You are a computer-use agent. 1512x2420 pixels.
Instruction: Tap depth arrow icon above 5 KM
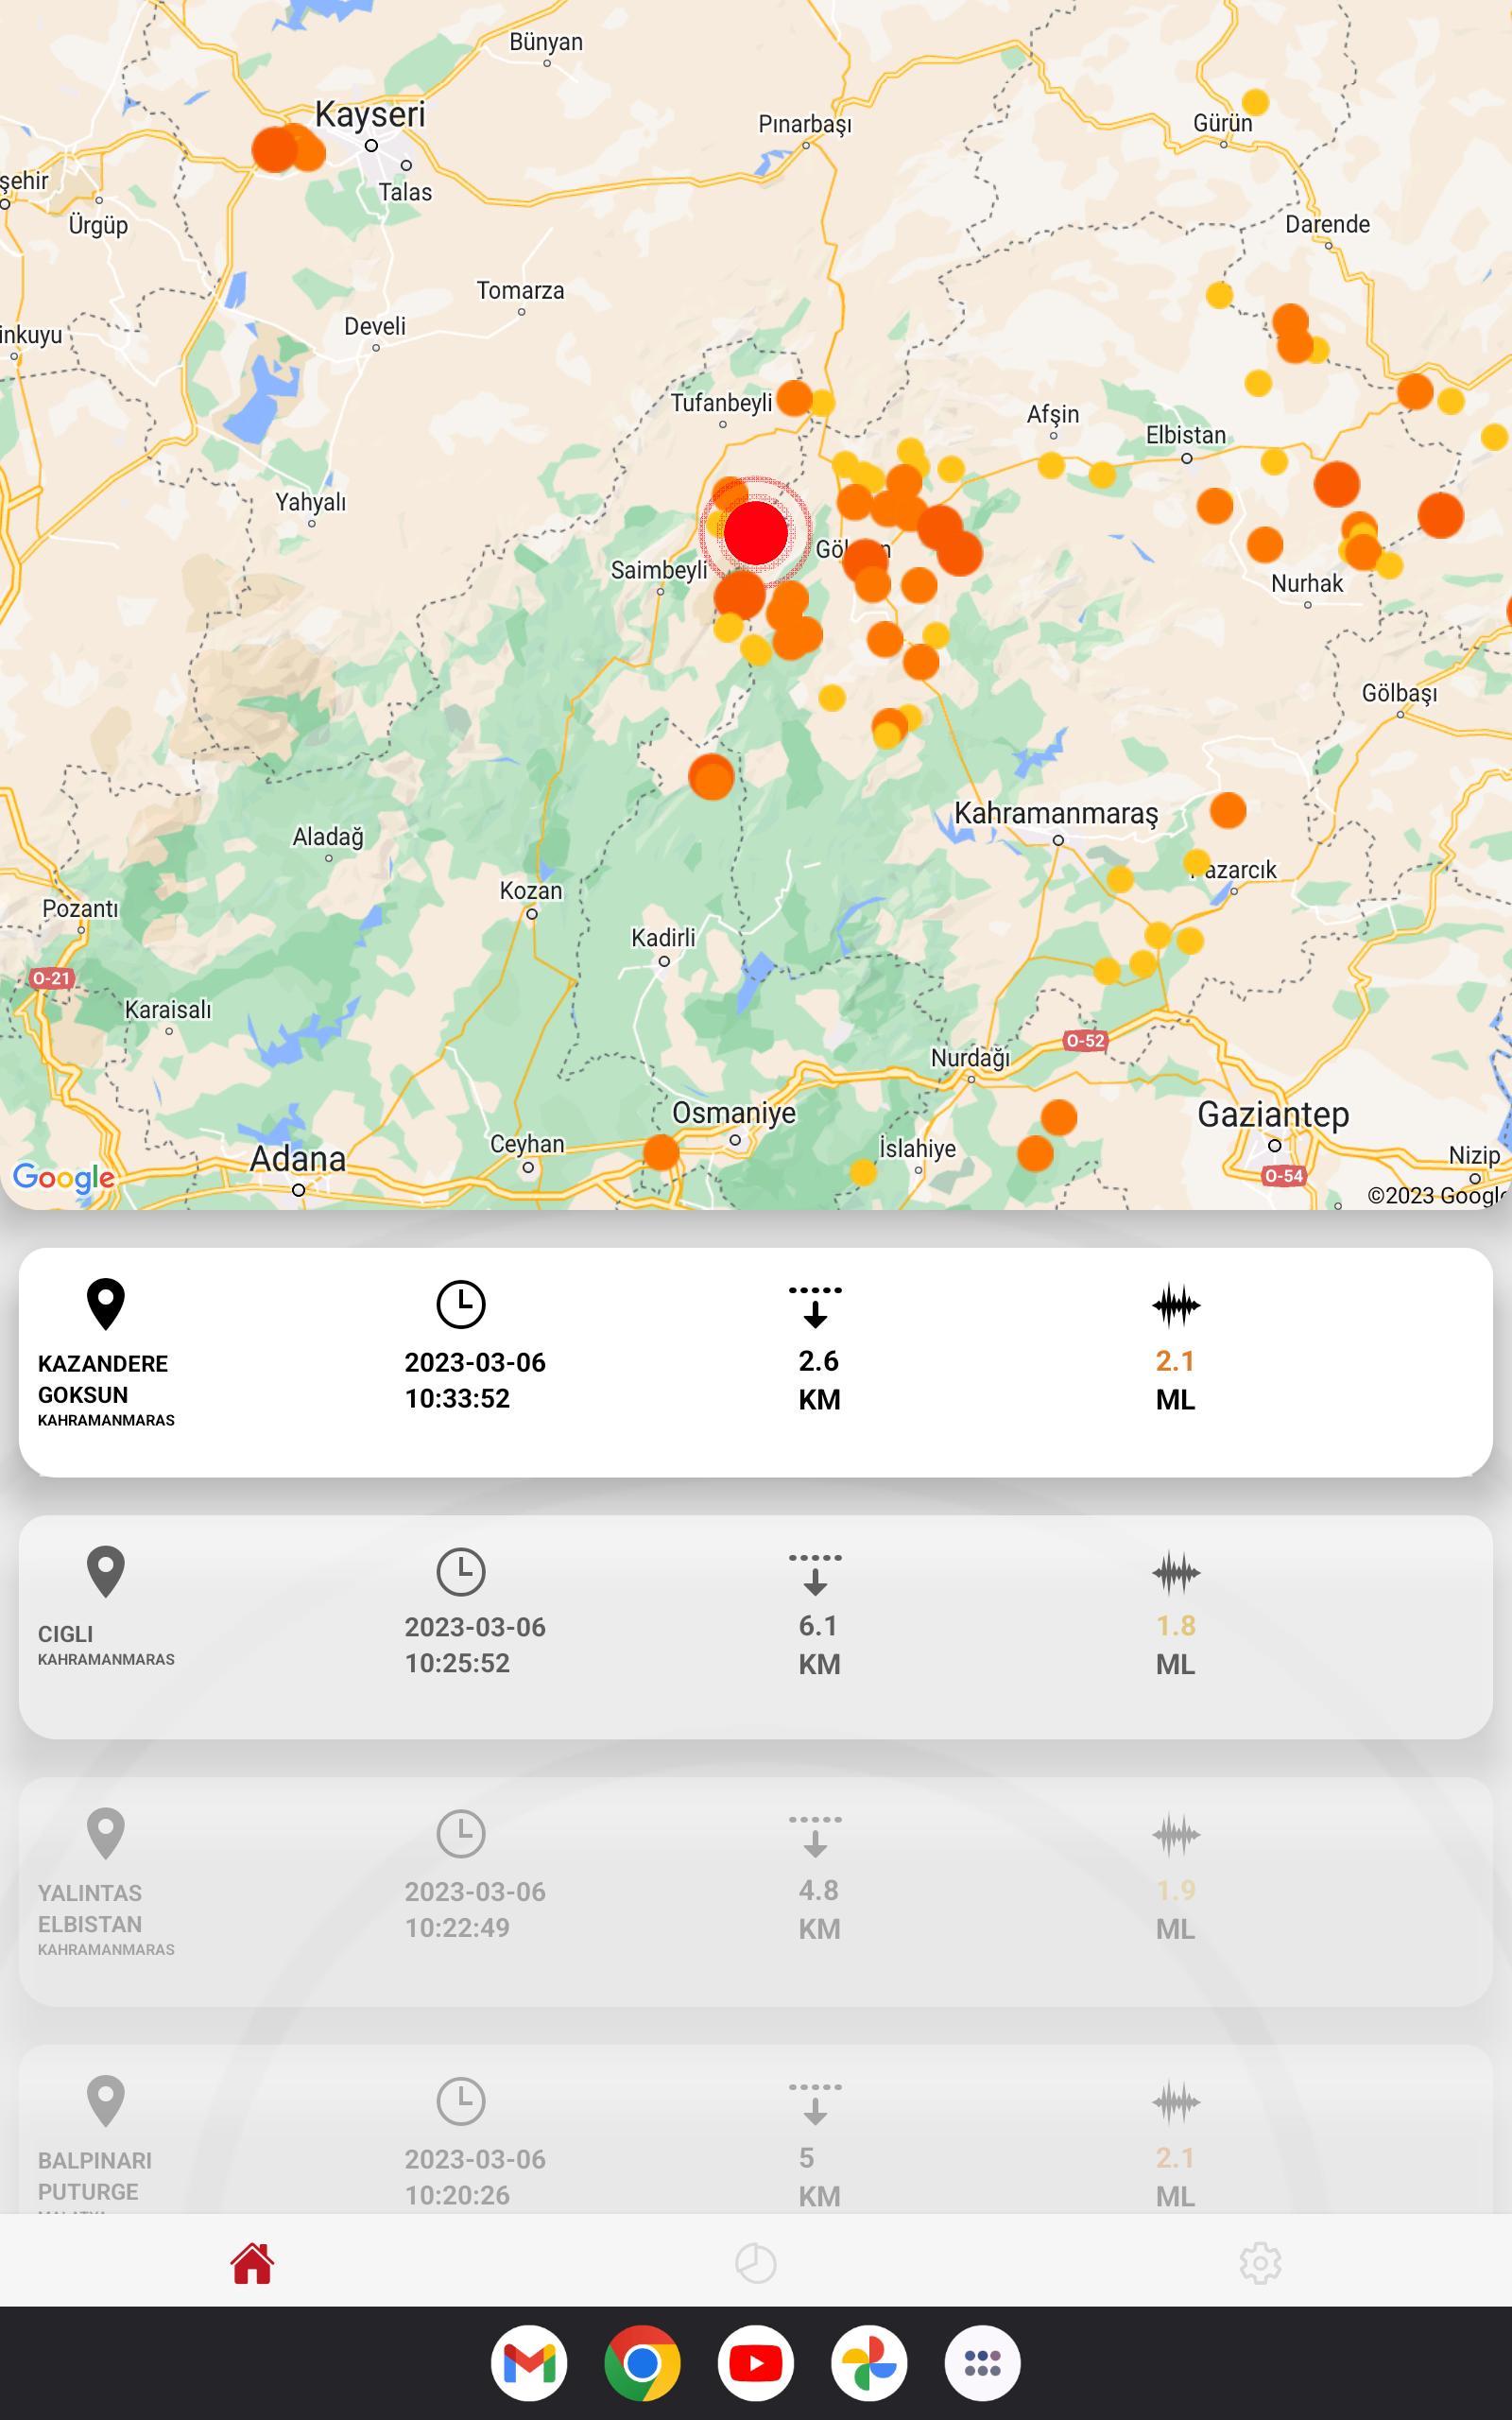click(815, 2104)
